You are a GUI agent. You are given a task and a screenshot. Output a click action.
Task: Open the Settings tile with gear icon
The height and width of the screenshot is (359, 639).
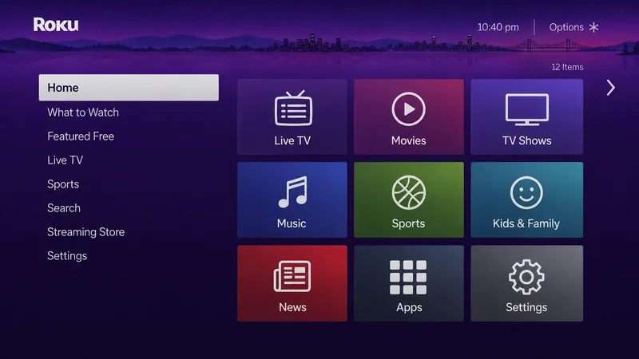click(x=526, y=283)
